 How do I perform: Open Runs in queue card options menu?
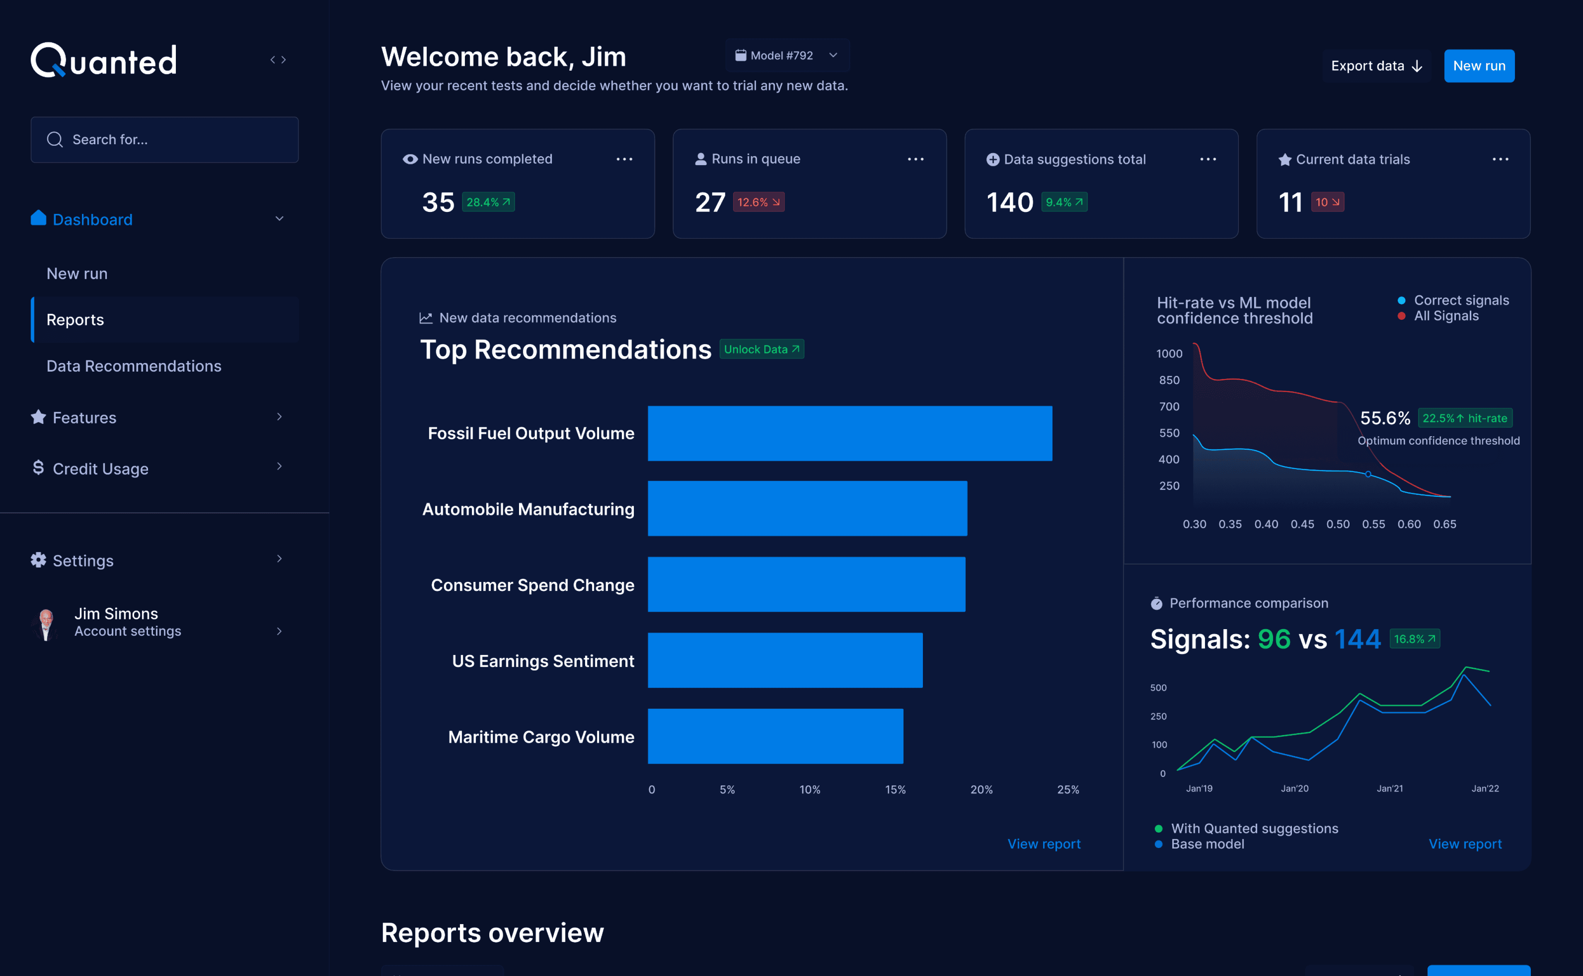(916, 159)
